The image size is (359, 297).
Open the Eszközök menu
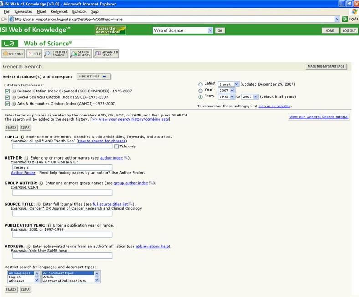click(79, 11)
